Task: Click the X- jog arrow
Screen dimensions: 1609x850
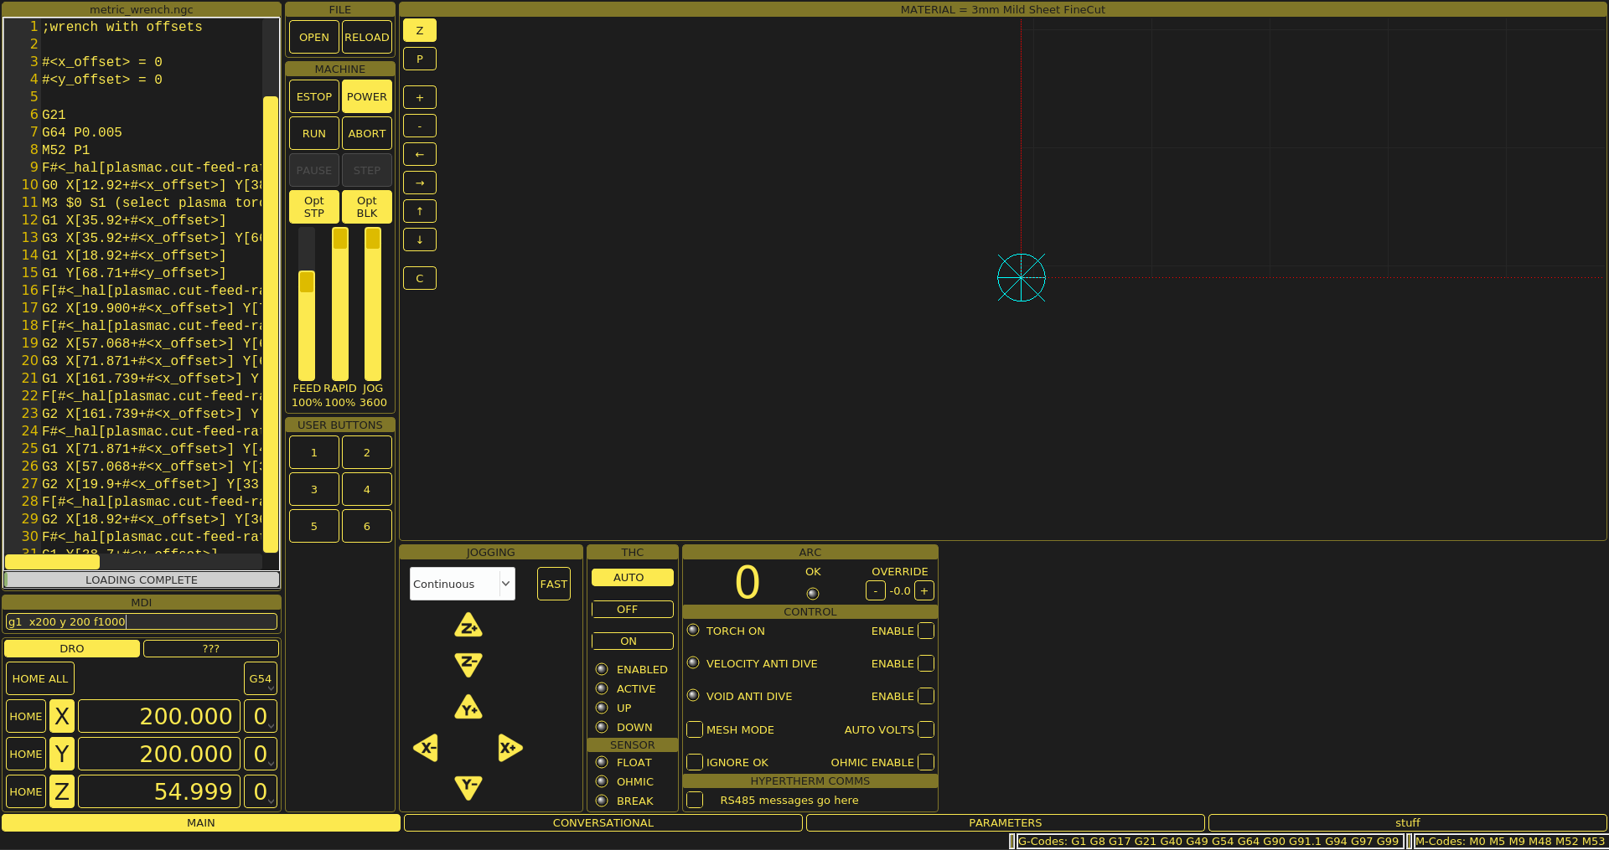Action: 426,748
